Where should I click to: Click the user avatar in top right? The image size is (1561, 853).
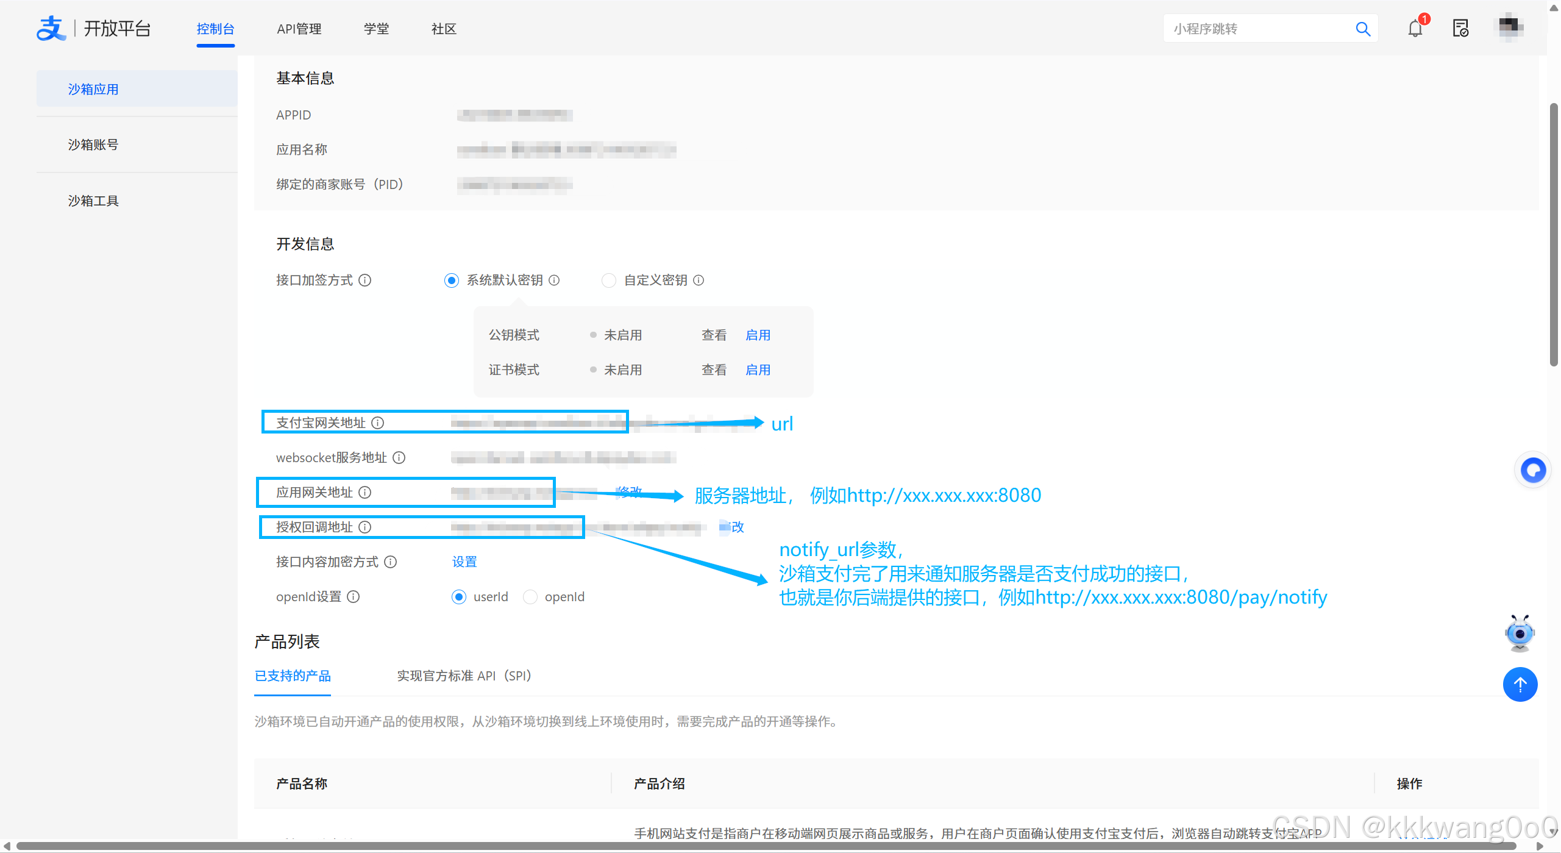click(1510, 27)
